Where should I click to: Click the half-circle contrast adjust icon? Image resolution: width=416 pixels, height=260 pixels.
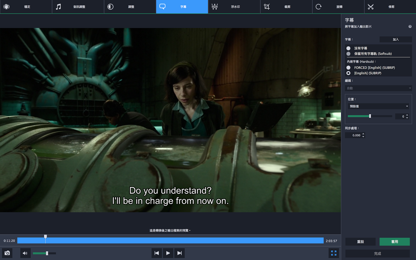tap(110, 7)
